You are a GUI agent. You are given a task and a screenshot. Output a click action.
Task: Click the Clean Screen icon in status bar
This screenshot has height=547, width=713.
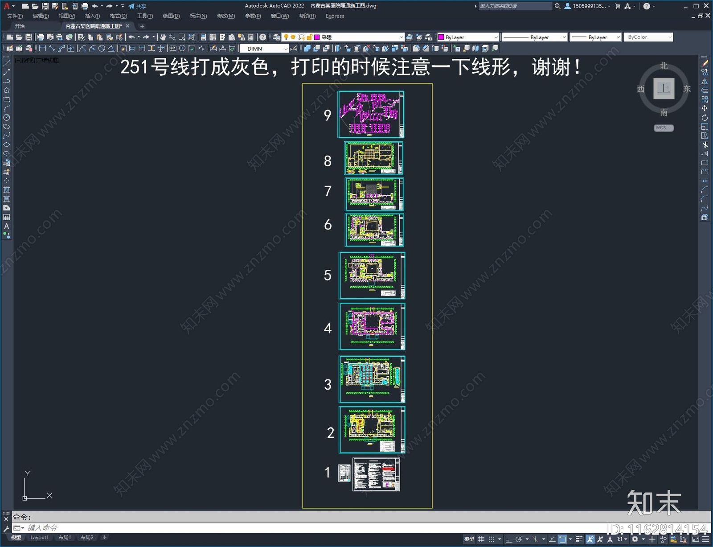coord(695,539)
